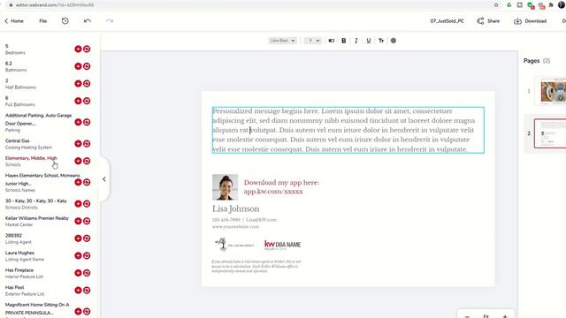566x318 pixels.
Task: Click the kw DBA NAME logo
Action: click(x=283, y=245)
